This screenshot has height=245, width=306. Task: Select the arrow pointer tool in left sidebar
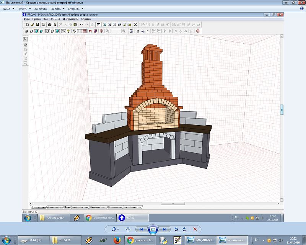click(x=26, y=39)
